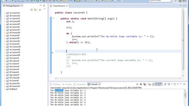Click the Quick Access search field

coord(160,1)
